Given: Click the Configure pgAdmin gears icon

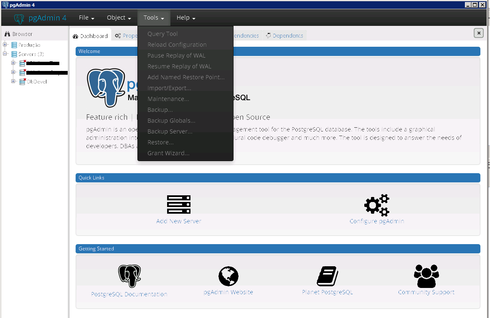Looking at the screenshot, I should [x=377, y=205].
